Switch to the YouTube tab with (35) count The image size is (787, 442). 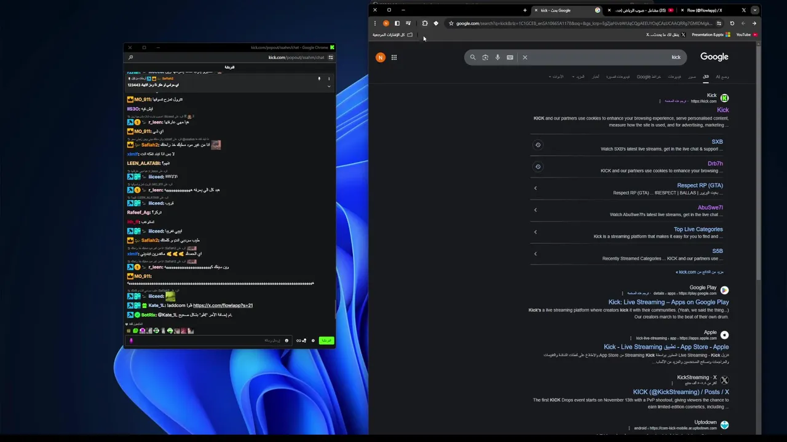(639, 10)
